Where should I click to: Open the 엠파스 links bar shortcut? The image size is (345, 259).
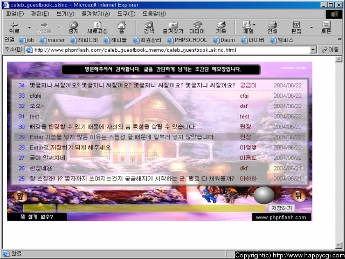coord(282,40)
